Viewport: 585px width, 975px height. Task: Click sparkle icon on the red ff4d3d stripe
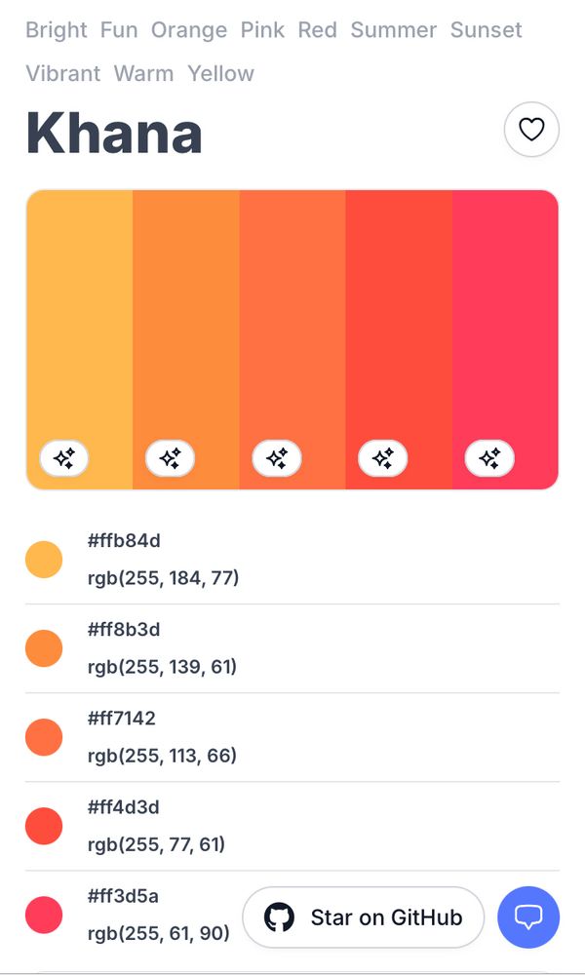pyautogui.click(x=383, y=458)
